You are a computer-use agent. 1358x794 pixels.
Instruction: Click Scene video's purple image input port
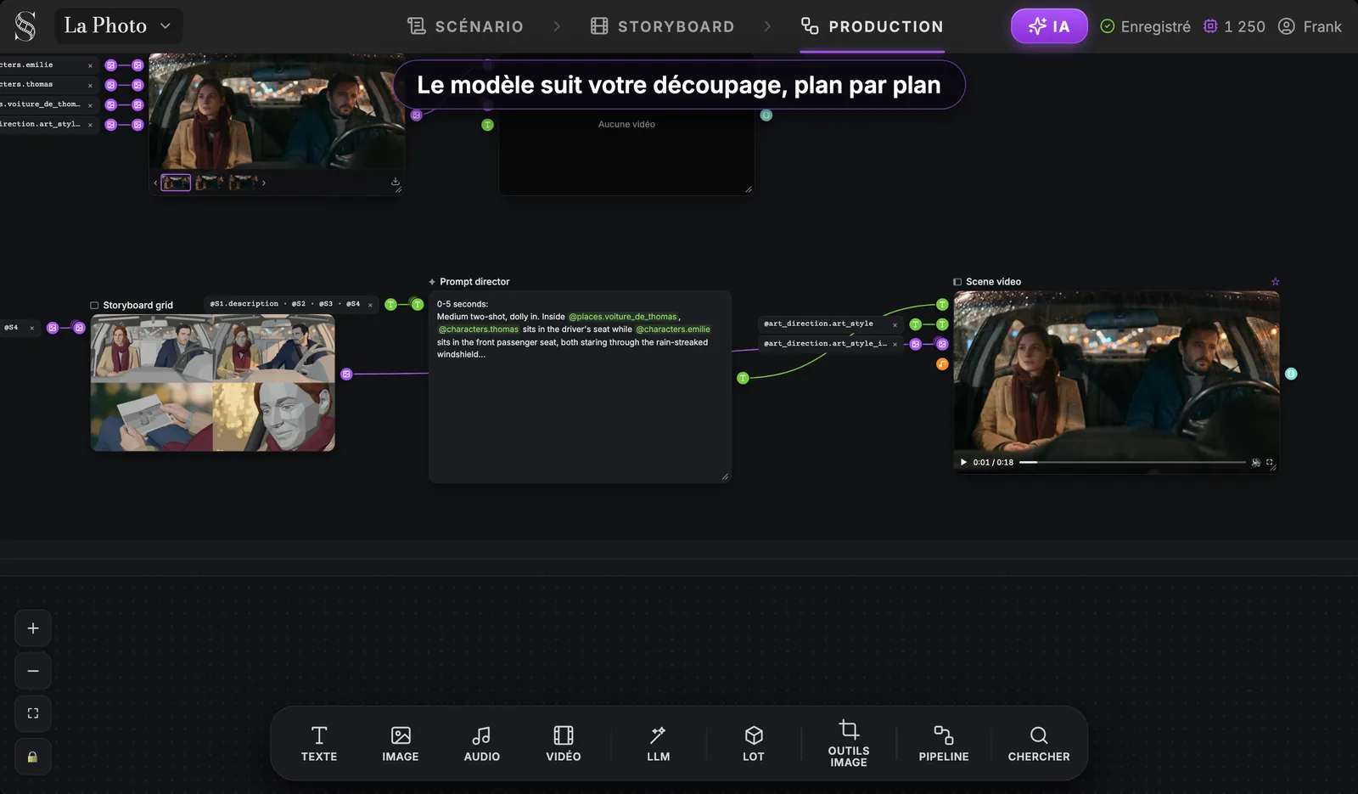click(942, 344)
